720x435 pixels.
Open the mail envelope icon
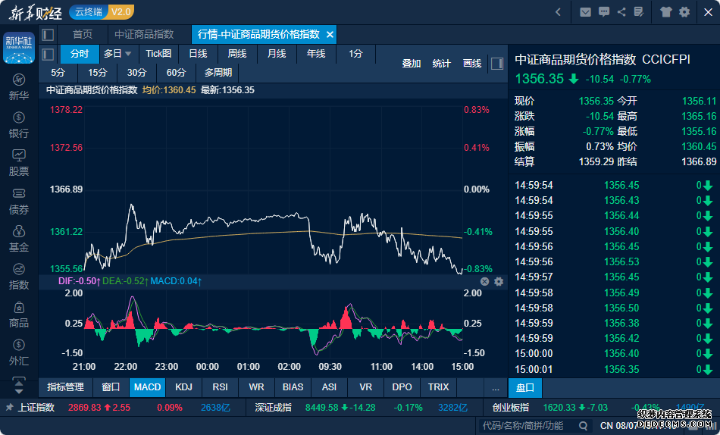585,12
